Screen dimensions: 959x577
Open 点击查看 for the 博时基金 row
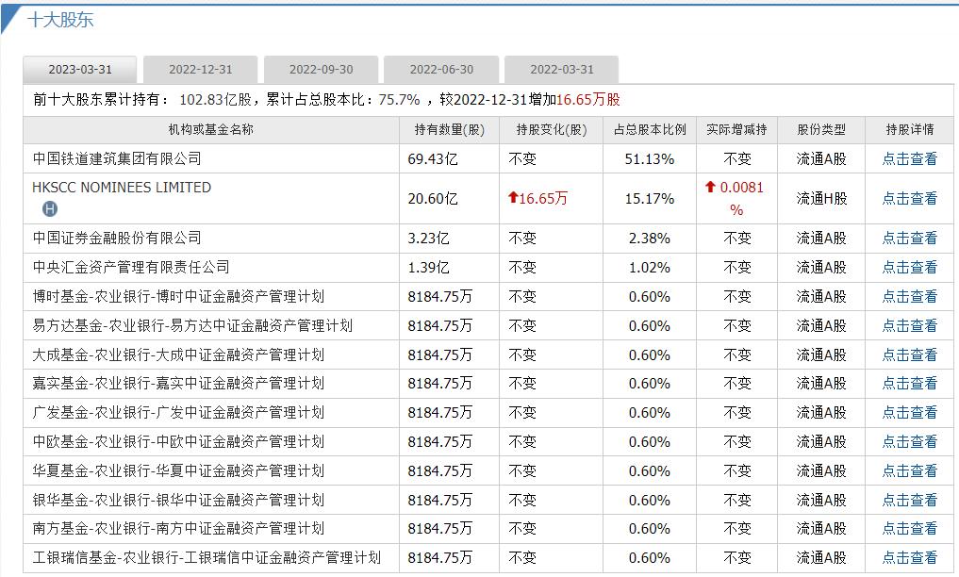click(909, 295)
